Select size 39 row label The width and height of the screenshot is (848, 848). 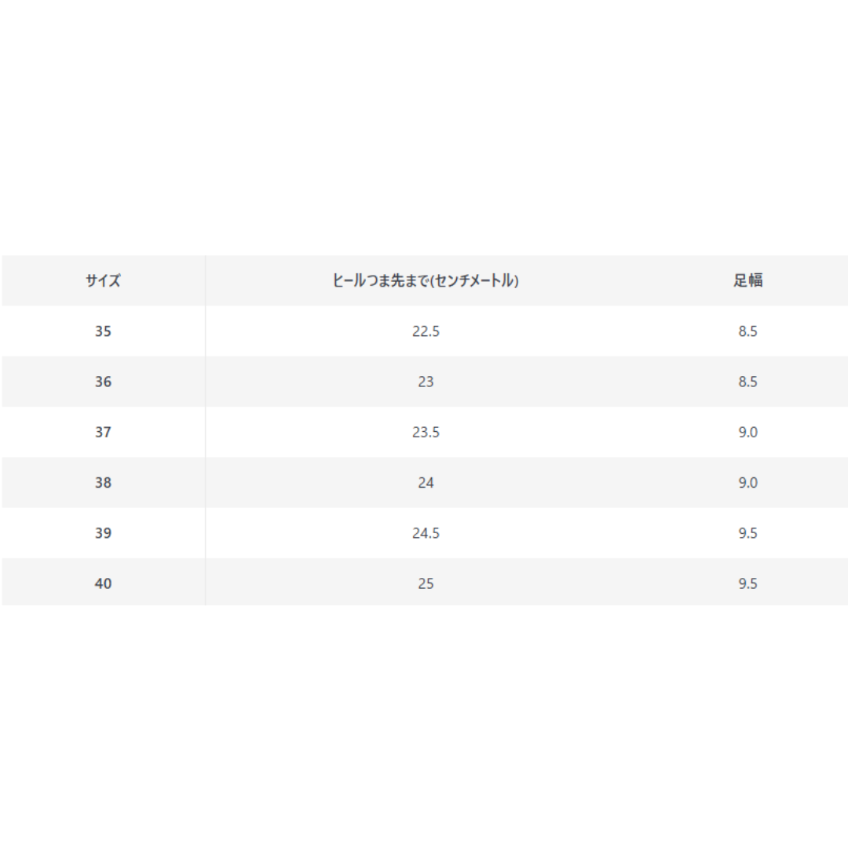(103, 532)
